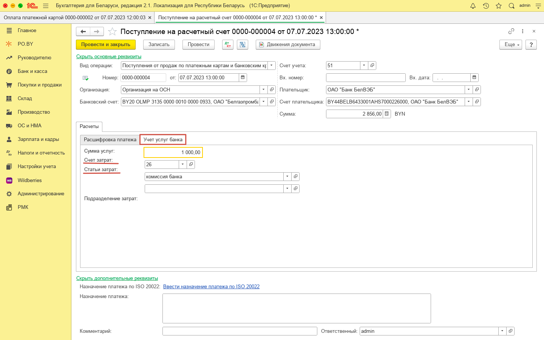
Task: Open help question mark button
Action: coord(531,45)
